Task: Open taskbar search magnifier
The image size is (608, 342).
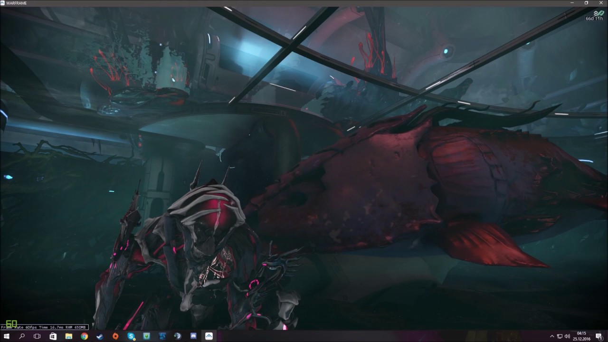Action: (22, 336)
